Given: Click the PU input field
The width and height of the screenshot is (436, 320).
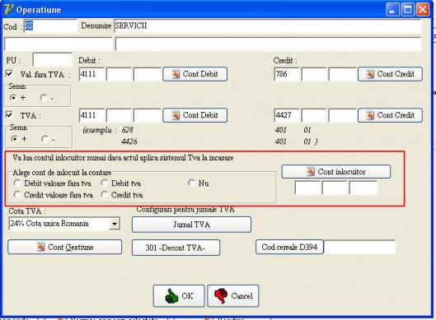Looking at the screenshot, I should [52, 60].
